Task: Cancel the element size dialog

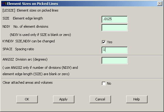Action: [x=100, y=99]
